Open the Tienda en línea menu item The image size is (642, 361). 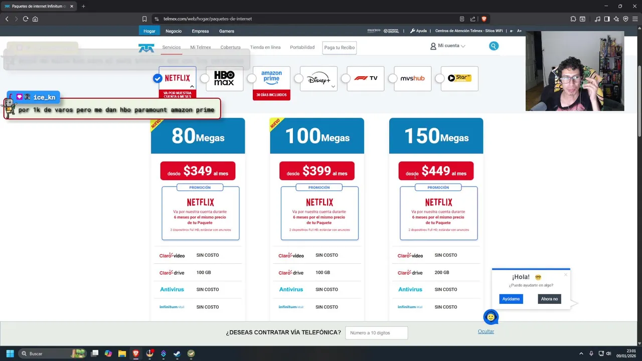point(265,47)
